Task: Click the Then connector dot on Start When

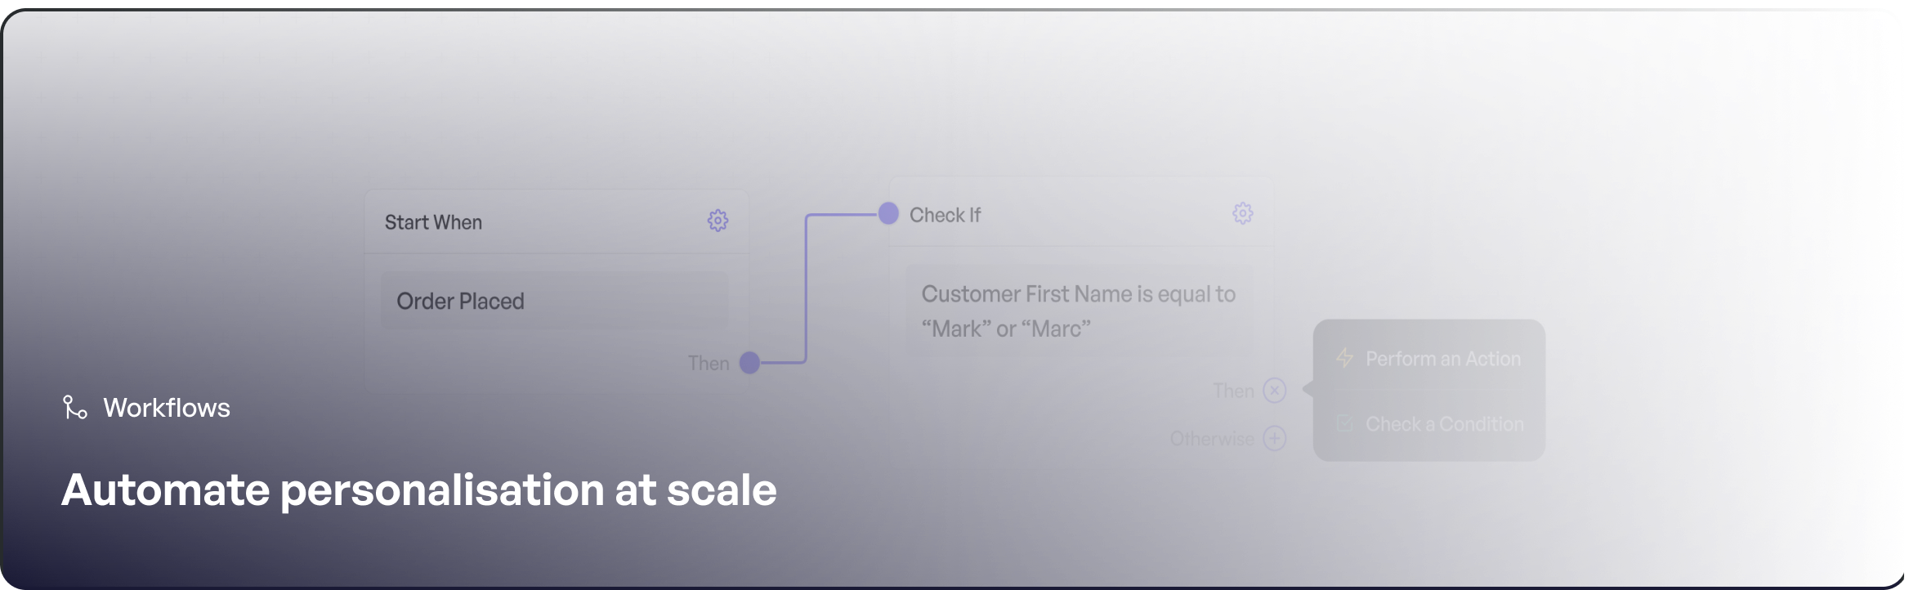Action: (x=748, y=362)
